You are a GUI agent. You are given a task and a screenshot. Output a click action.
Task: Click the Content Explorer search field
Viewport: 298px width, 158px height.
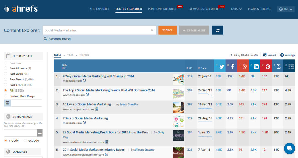click(100, 30)
